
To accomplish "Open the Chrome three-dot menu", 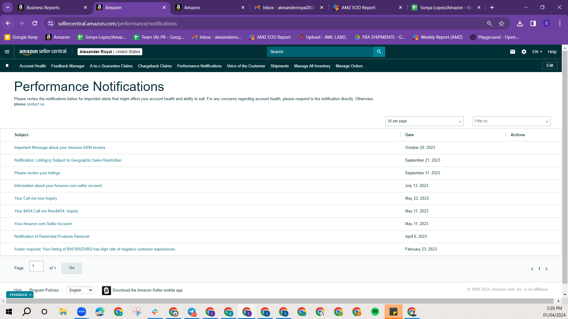I will (560, 23).
